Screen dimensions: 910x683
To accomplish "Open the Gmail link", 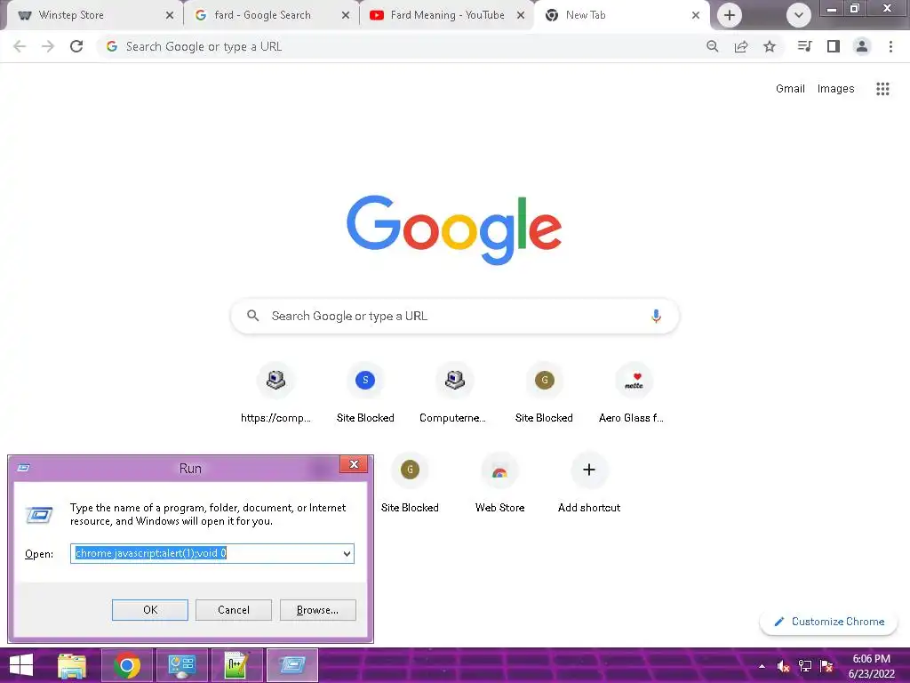I will tap(790, 88).
